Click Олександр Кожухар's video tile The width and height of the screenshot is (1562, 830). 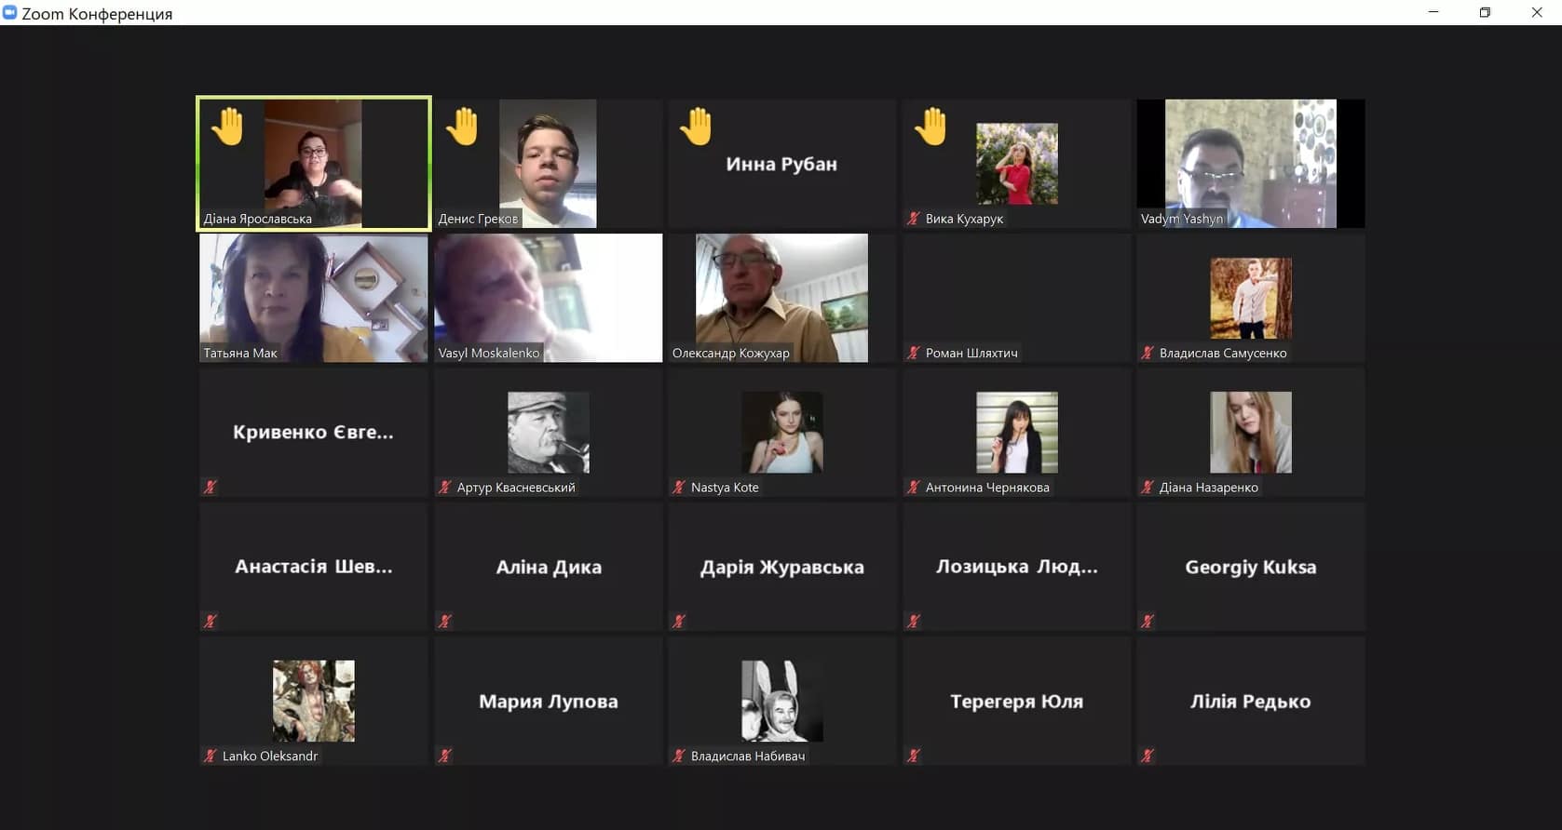tap(781, 297)
